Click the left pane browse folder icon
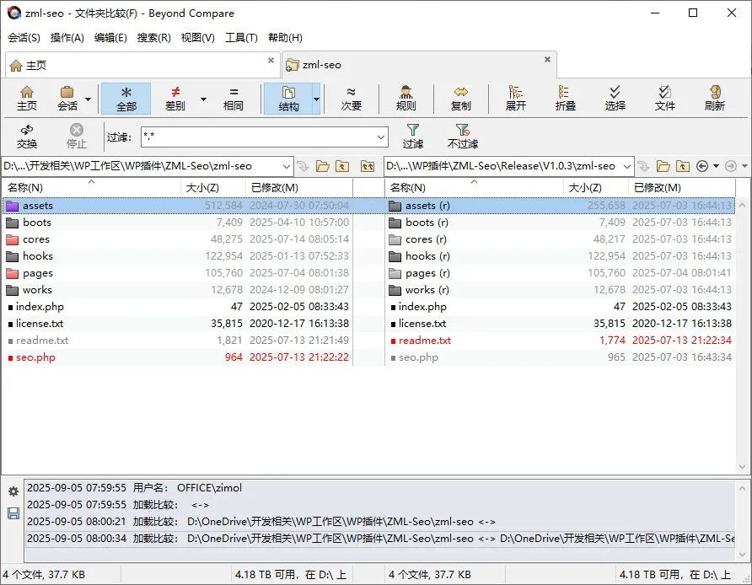The height and width of the screenshot is (585, 752). [x=323, y=166]
